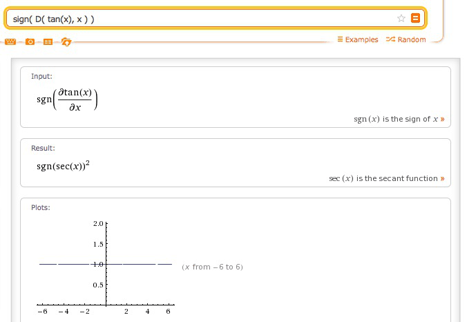Open a Random query
The width and height of the screenshot is (467, 322).
pyautogui.click(x=412, y=39)
